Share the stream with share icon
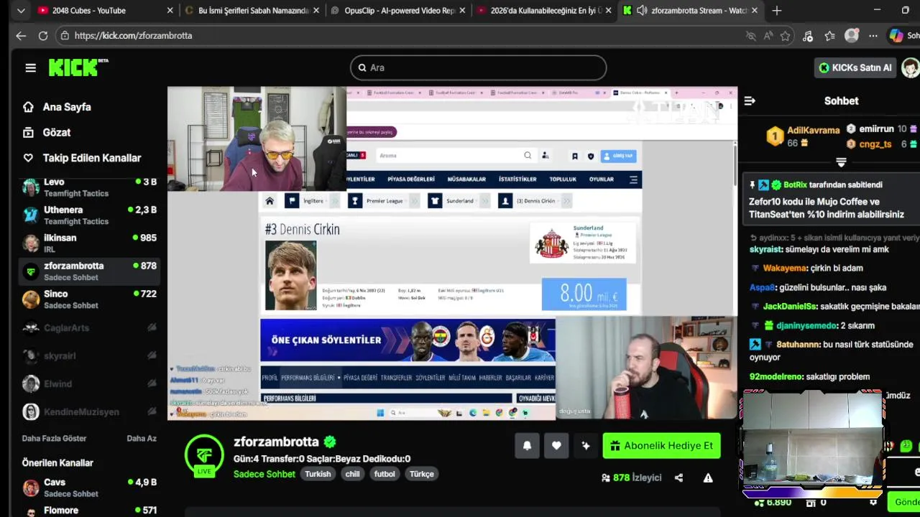This screenshot has height=517, width=920. tap(678, 478)
